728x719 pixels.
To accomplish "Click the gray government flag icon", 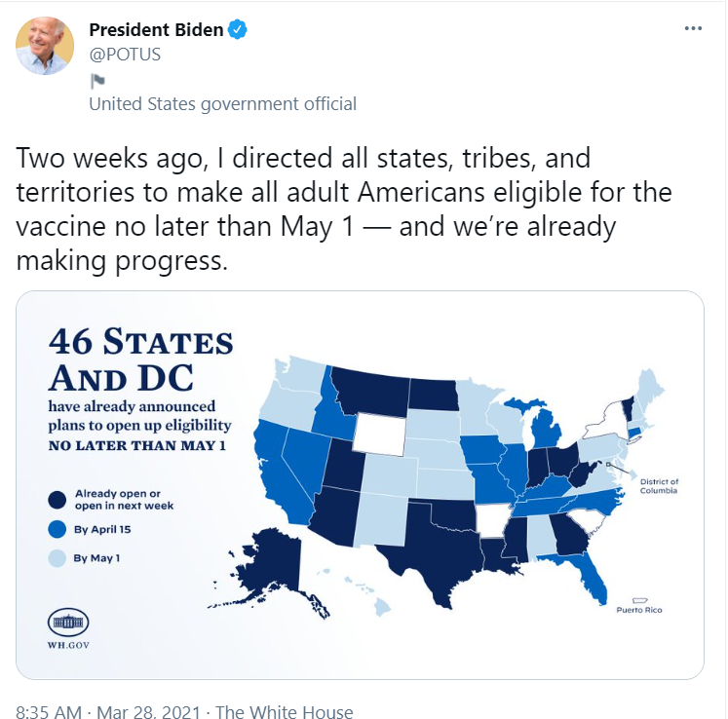I will click(x=97, y=81).
